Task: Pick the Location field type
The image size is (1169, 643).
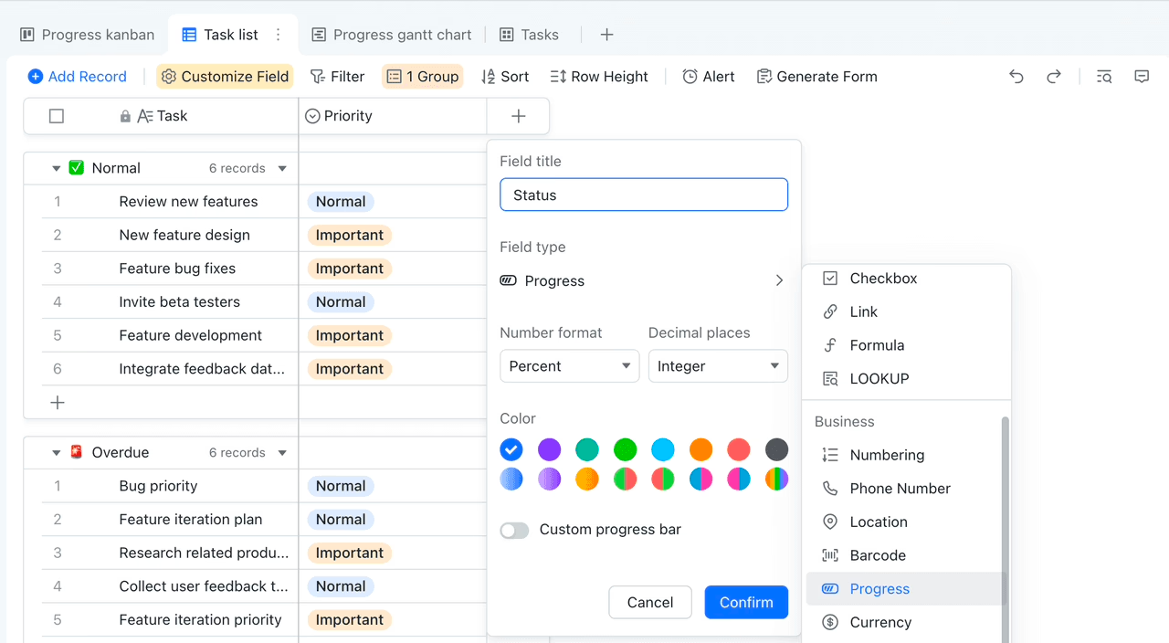Action: point(904,522)
